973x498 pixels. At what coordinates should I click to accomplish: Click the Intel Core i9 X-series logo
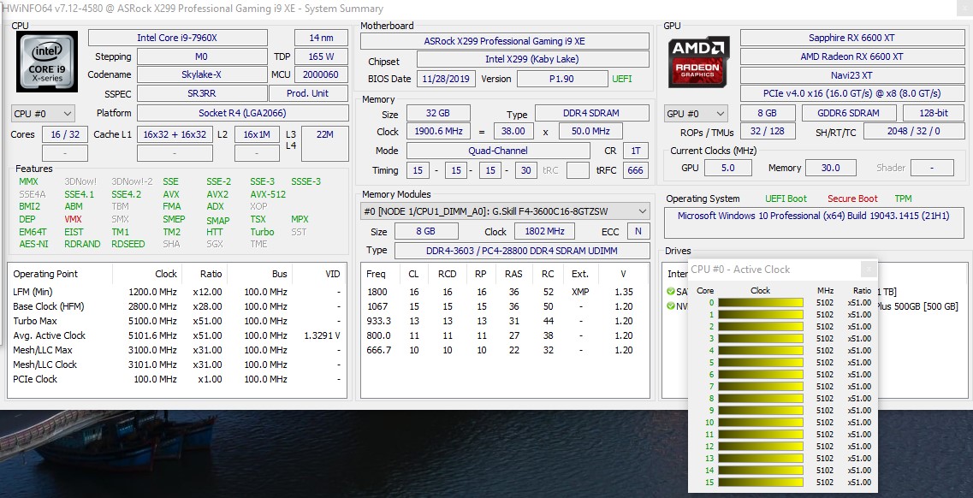47,62
